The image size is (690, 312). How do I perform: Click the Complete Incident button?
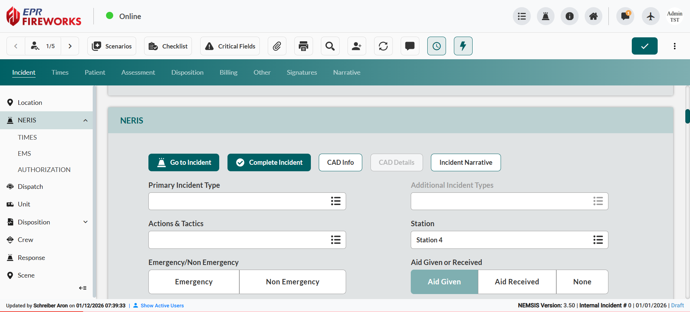click(269, 163)
